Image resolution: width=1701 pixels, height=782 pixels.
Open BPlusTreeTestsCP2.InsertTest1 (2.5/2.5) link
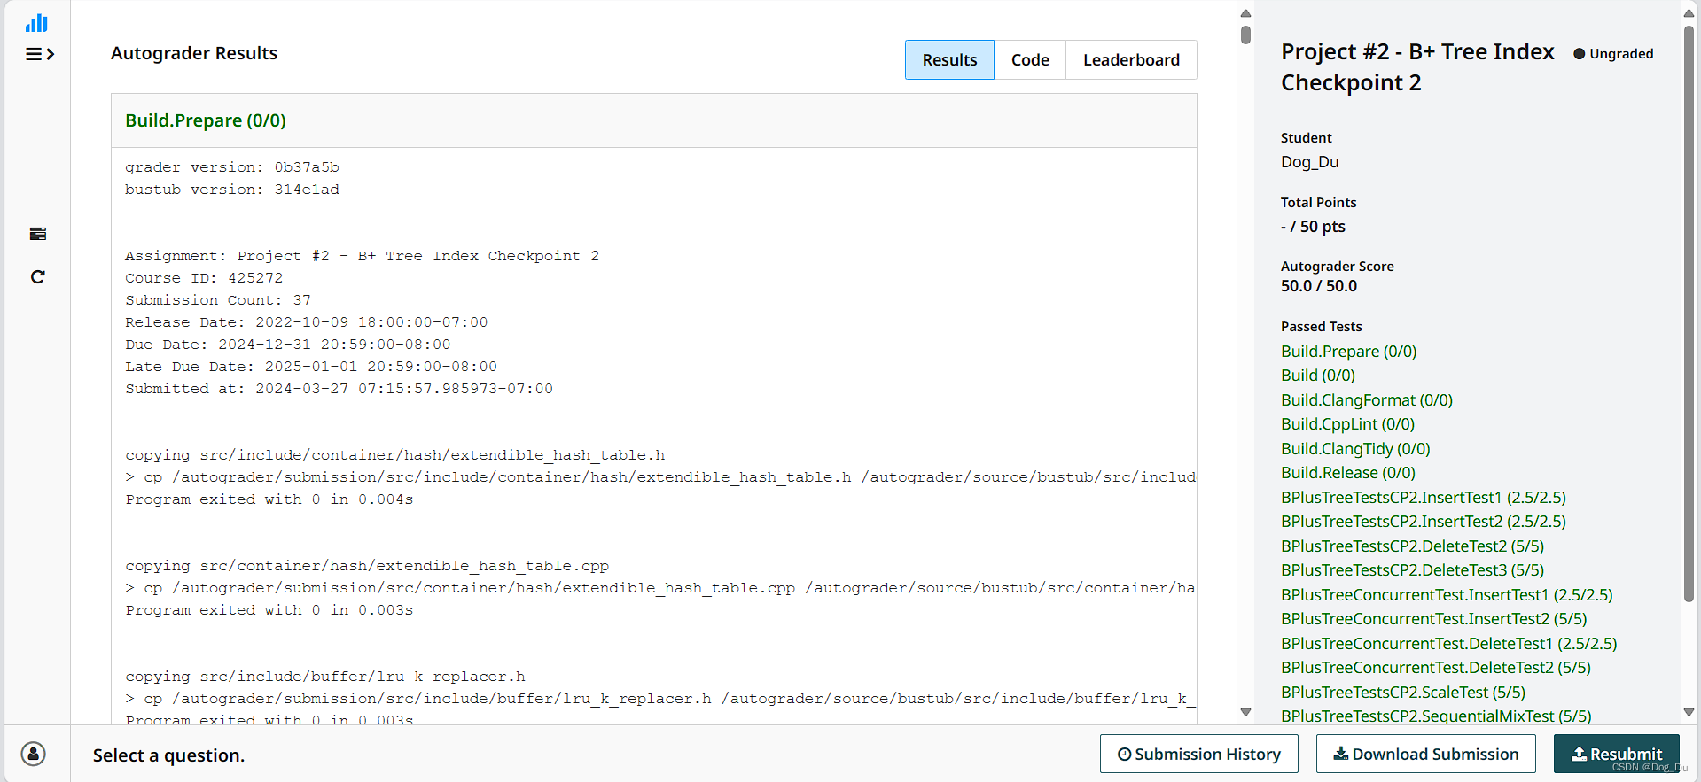[1424, 498]
